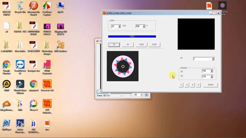
Task: Open the My PC desktop icon
Action: click(60, 6)
